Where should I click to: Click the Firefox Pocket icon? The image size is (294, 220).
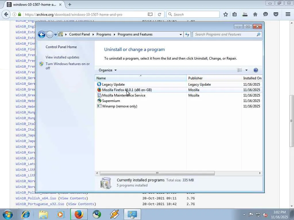click(x=276, y=14)
